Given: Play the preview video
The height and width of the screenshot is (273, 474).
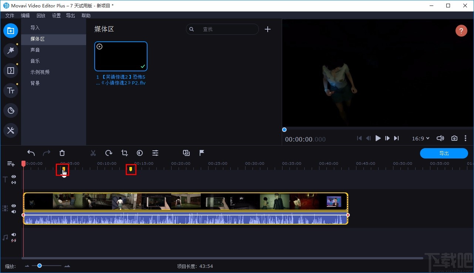Looking at the screenshot, I should [378, 138].
